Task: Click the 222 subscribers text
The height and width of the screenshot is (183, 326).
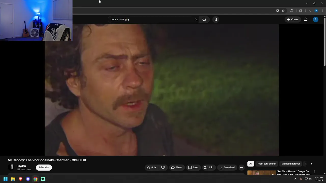Action: tap(24, 169)
